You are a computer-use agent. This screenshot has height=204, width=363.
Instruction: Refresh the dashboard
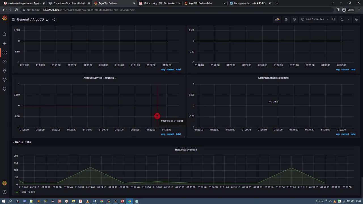click(x=342, y=19)
